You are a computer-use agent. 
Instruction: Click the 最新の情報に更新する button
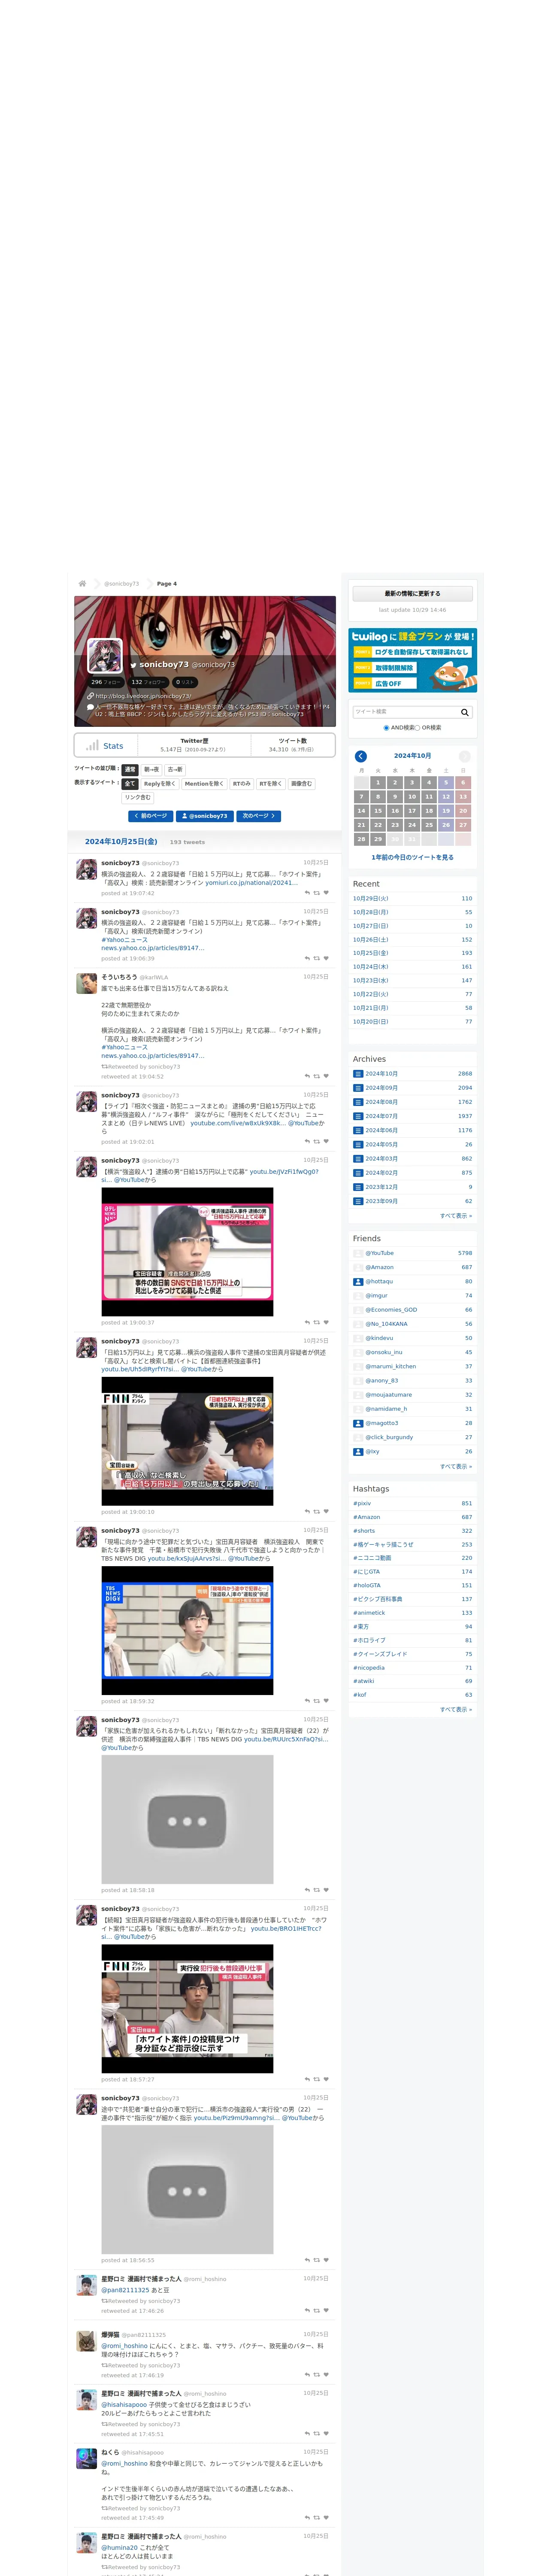[412, 594]
